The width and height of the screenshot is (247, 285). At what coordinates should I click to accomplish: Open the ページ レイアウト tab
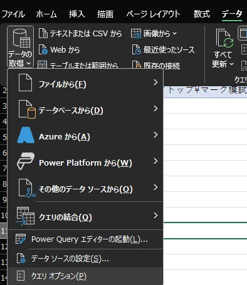(x=153, y=14)
